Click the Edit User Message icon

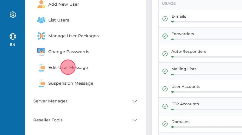coord(41,68)
